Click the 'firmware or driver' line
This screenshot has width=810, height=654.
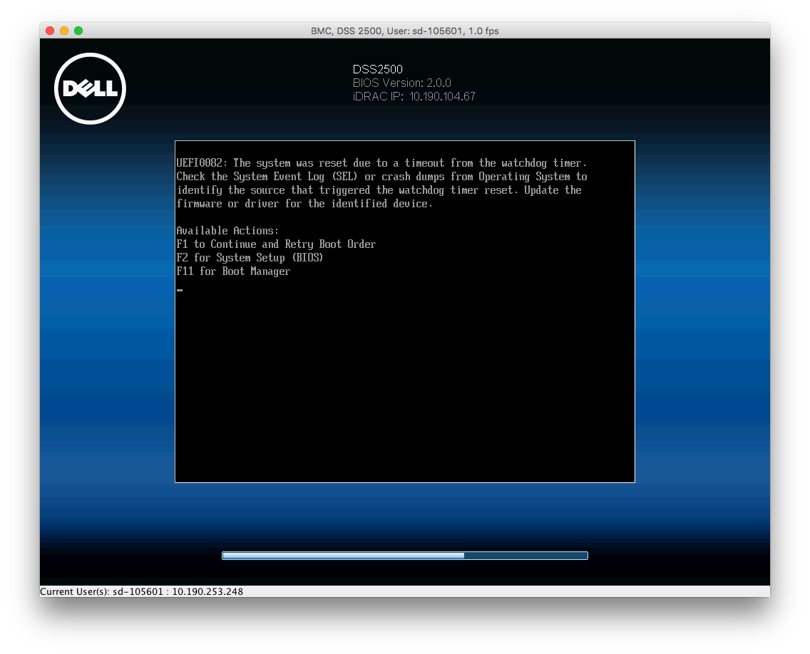(304, 203)
